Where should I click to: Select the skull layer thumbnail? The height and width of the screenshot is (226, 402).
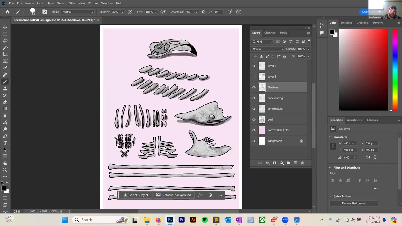pos(262,119)
